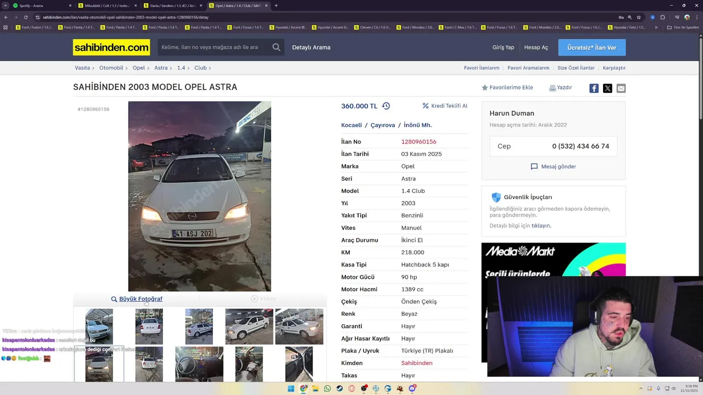The image size is (703, 395).
Task: Click the Mesaj gönder chat icon
Action: click(534, 167)
